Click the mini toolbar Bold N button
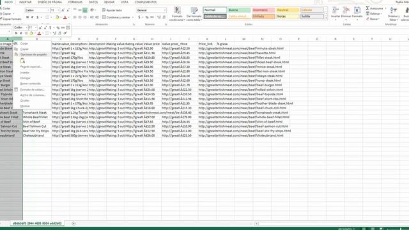 [x=16, y=33]
